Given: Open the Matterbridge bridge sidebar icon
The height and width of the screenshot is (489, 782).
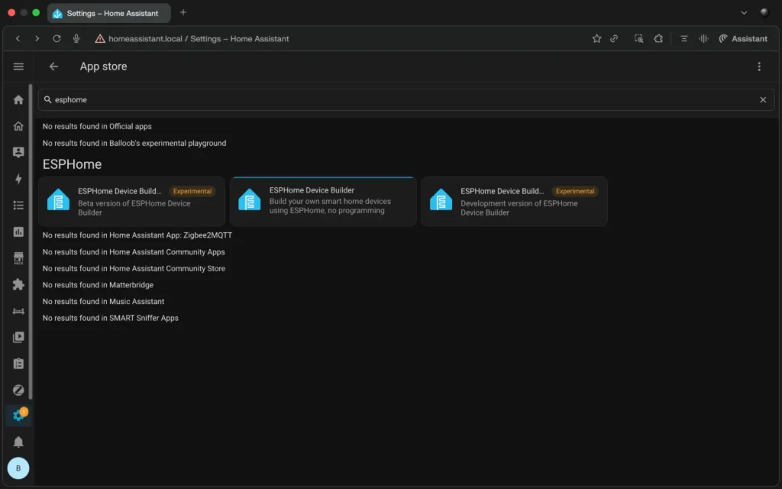Looking at the screenshot, I should (x=18, y=311).
